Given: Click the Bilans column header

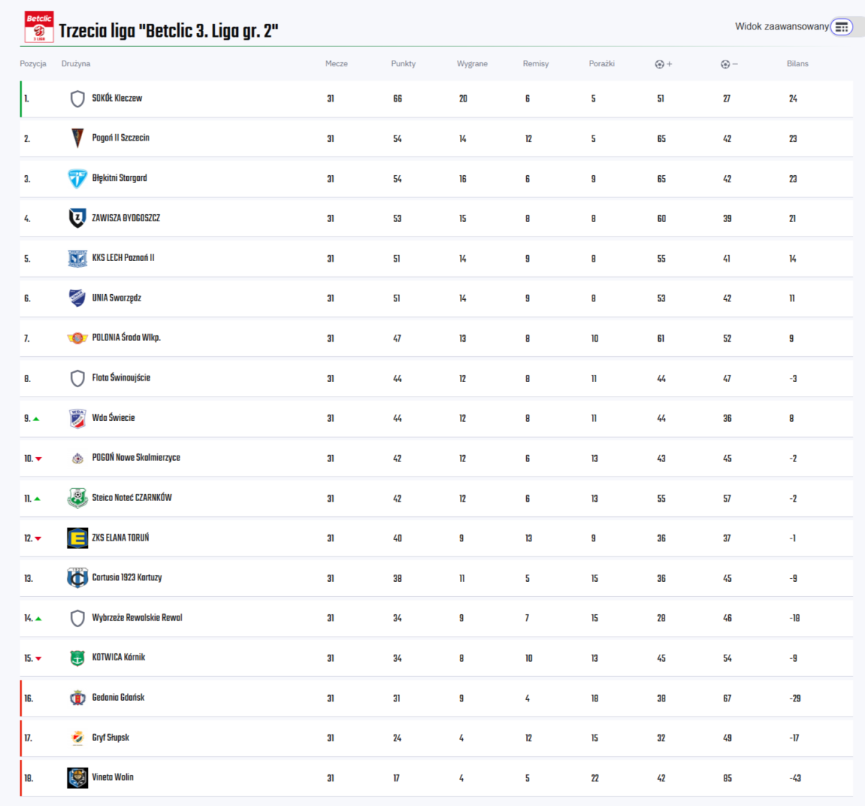Looking at the screenshot, I should coord(797,63).
